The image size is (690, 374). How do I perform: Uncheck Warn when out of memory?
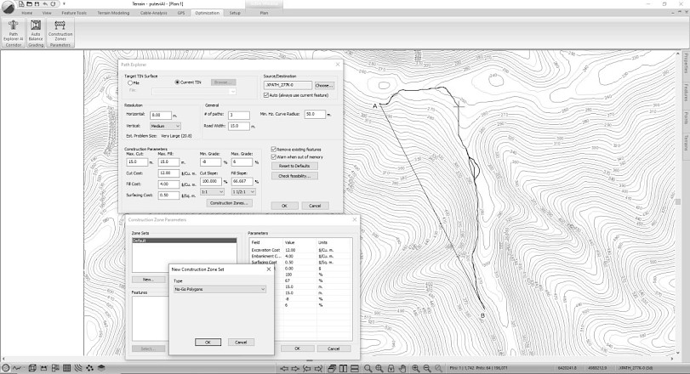[x=274, y=157]
